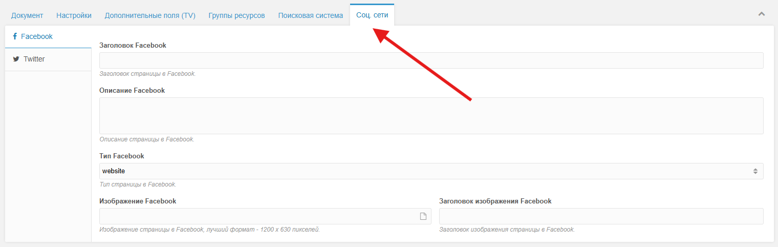Select the Facebook vertical tab label
The width and height of the screenshot is (778, 247).
click(37, 36)
